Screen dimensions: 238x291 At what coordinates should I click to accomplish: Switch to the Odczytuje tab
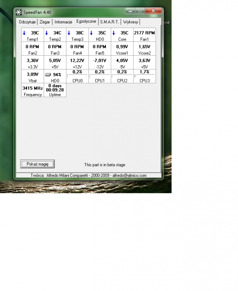click(27, 22)
